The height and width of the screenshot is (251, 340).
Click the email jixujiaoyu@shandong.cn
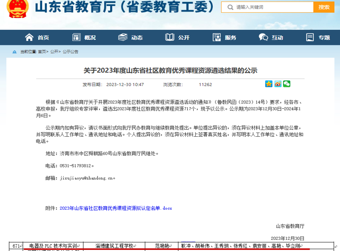[x=86, y=178]
